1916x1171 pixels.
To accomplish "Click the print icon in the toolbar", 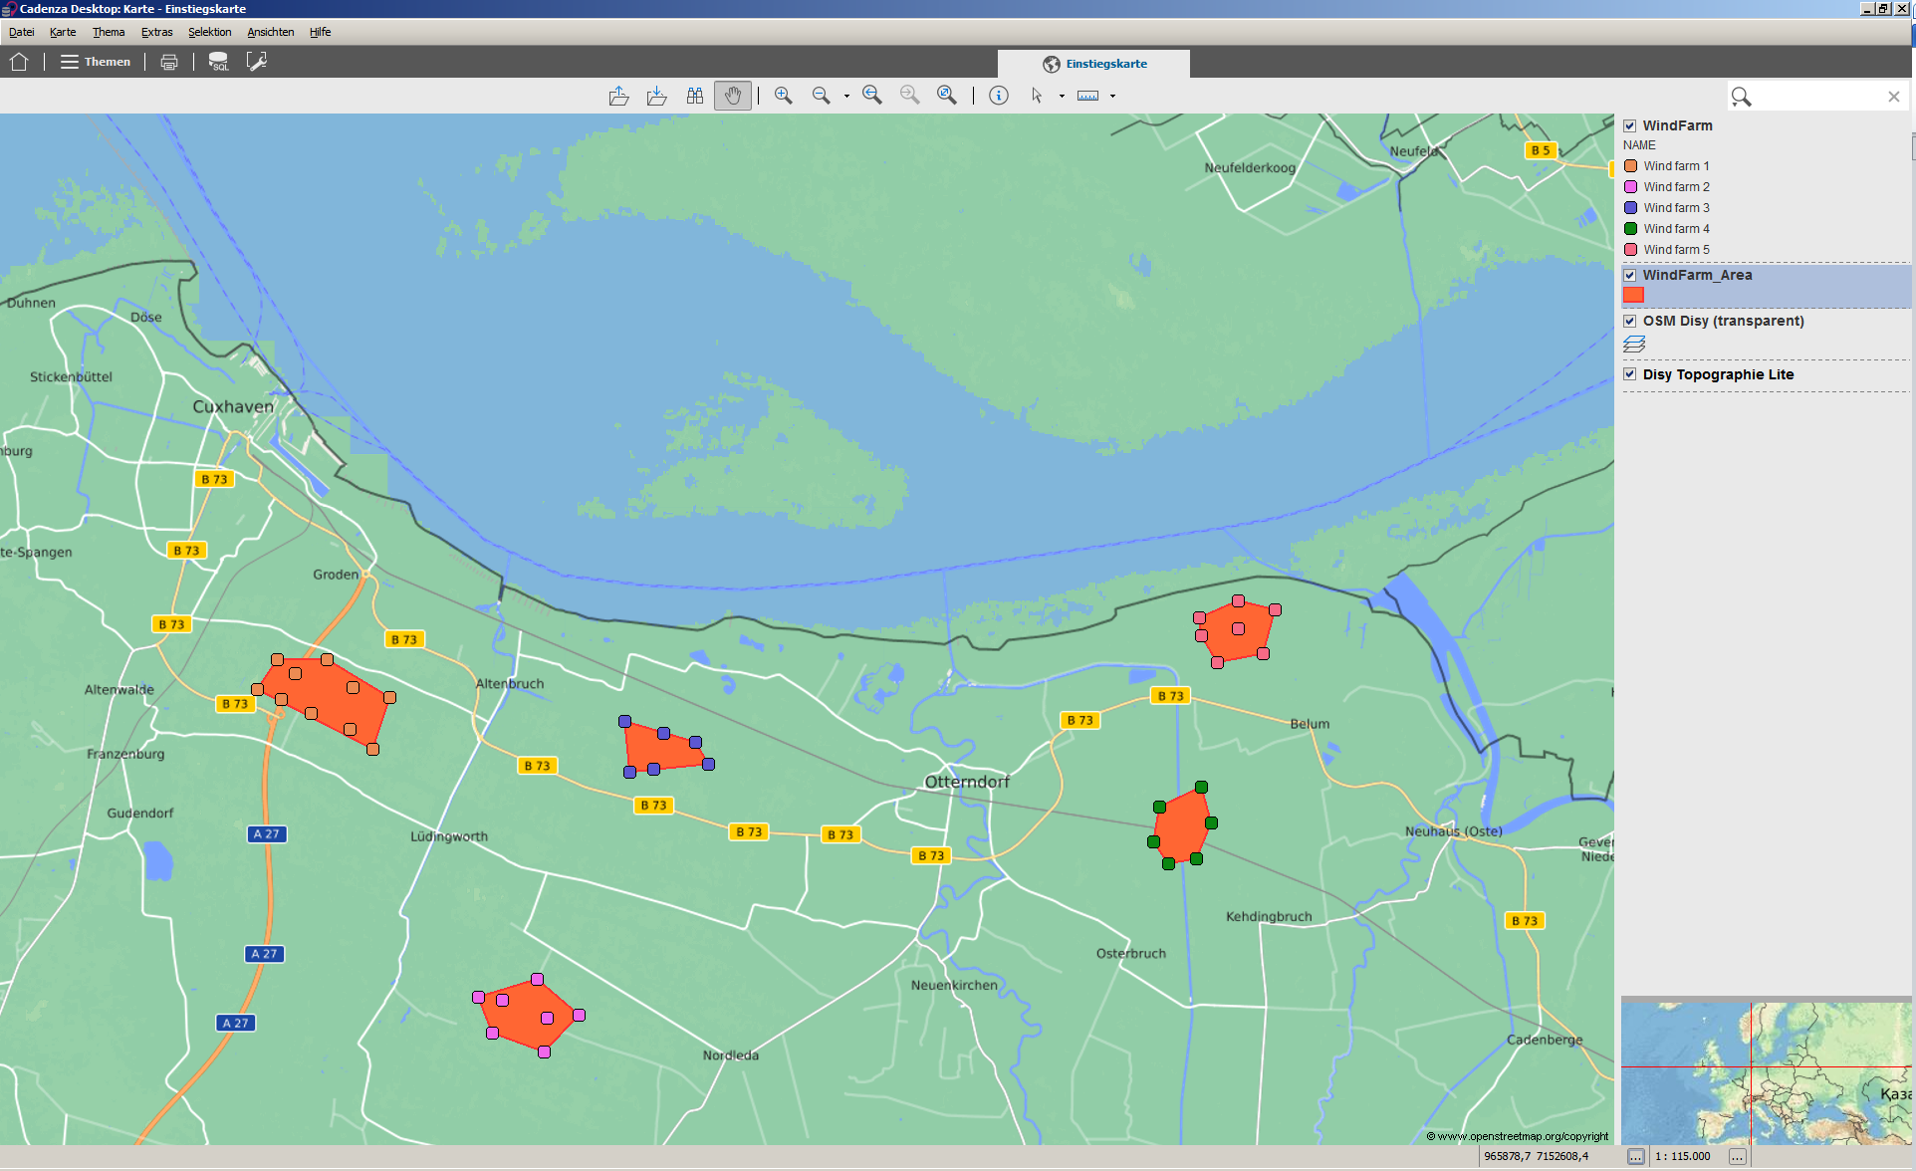I will [x=169, y=62].
